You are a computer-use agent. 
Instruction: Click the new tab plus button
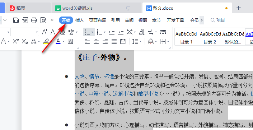239,8
